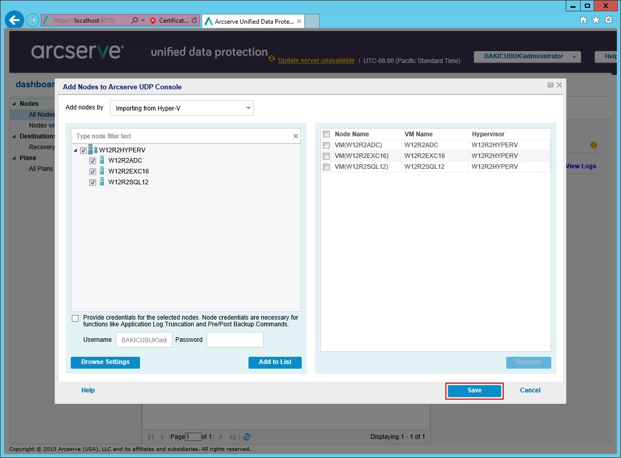
Task: Click the browser Back arrow button
Action: (14, 20)
